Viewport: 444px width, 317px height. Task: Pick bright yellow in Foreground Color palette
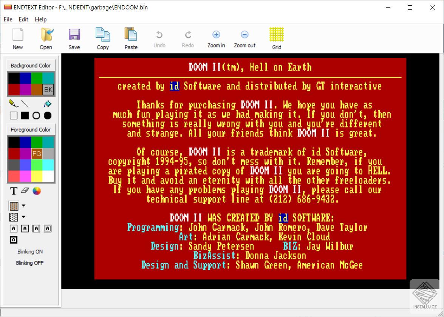point(37,176)
